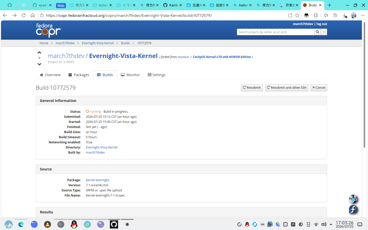Open the browser settings and more menu
This screenshot has height=230, width=368.
(363, 15)
